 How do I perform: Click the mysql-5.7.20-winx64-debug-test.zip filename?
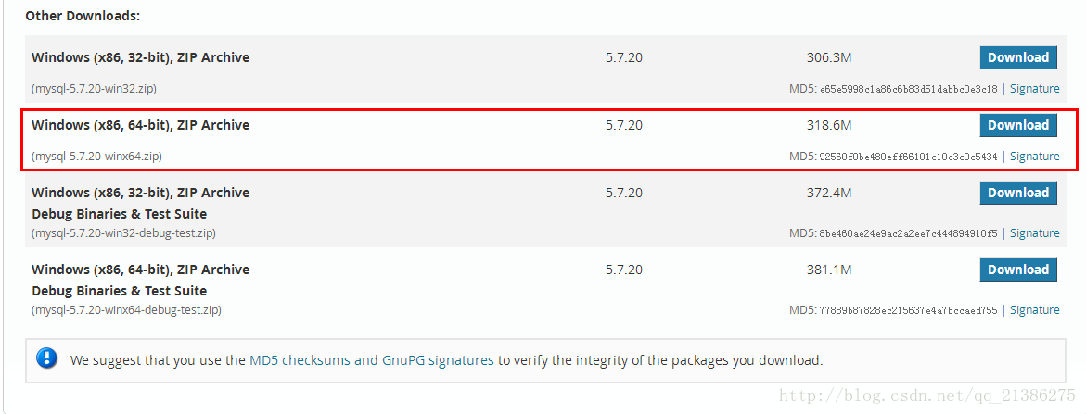coord(127,309)
